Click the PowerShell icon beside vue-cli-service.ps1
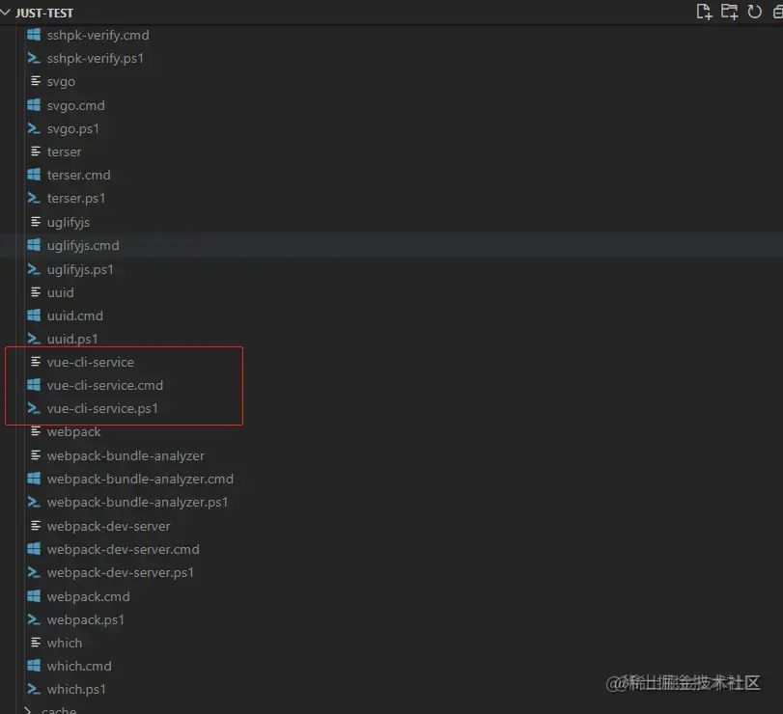 pos(34,408)
